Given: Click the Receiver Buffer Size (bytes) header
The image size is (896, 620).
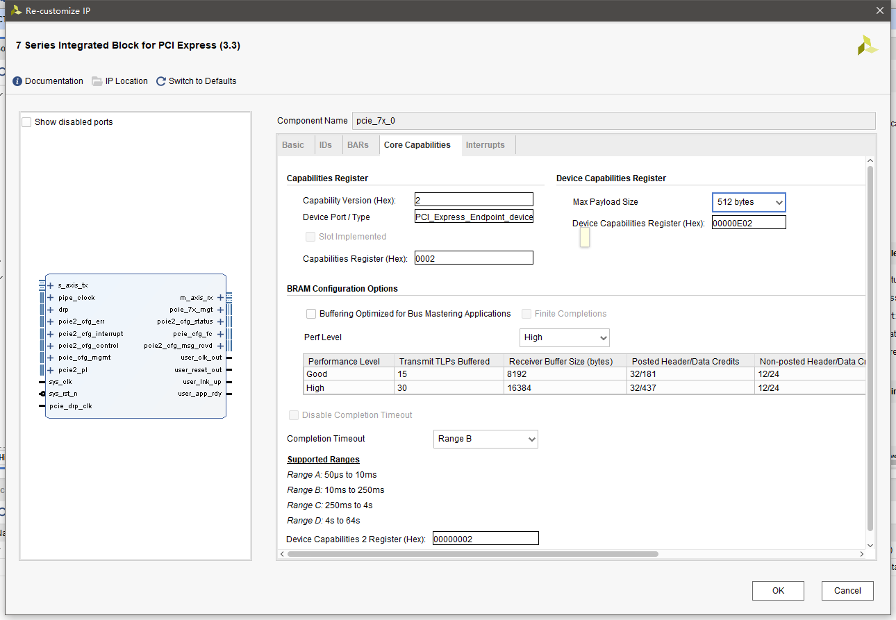Looking at the screenshot, I should pyautogui.click(x=565, y=361).
